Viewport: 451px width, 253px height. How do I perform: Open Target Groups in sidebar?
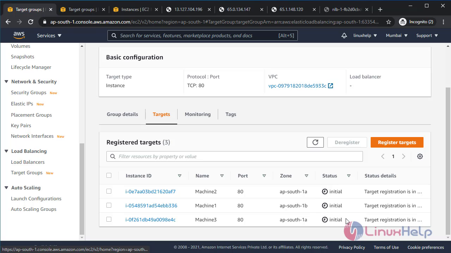click(27, 173)
